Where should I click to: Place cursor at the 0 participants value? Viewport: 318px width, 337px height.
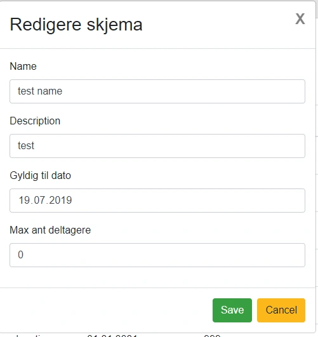click(21, 255)
